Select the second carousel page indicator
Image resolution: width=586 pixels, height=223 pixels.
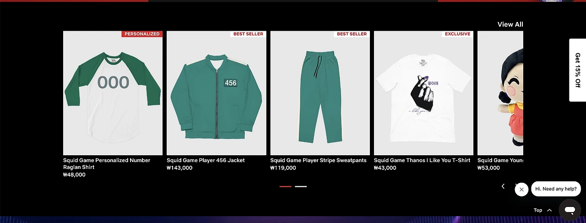301,186
